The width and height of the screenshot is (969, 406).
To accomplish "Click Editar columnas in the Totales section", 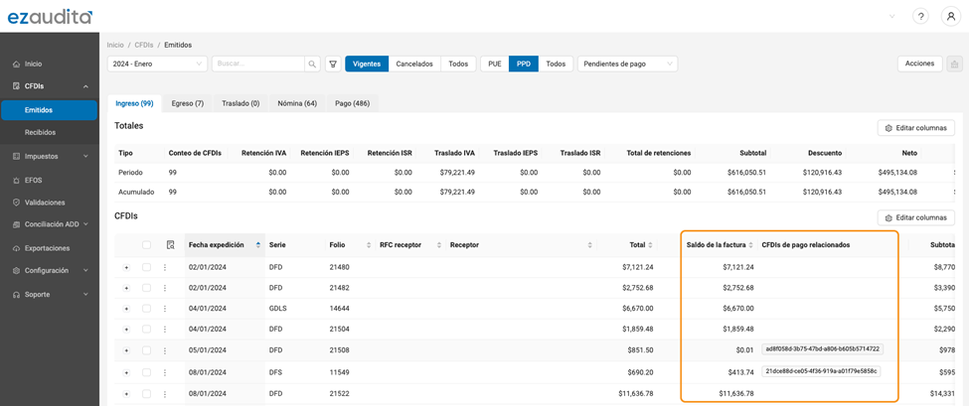I will click(915, 128).
